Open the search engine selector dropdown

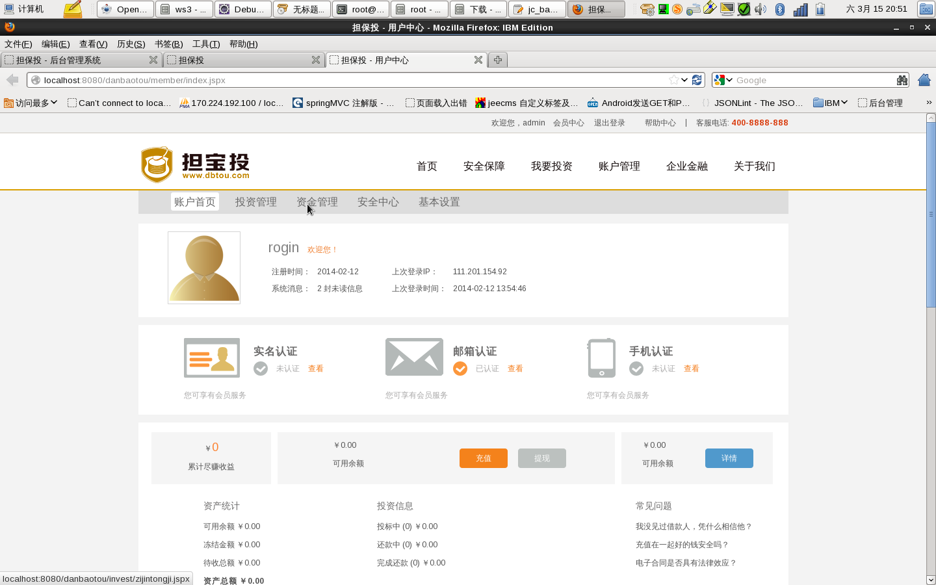click(723, 80)
